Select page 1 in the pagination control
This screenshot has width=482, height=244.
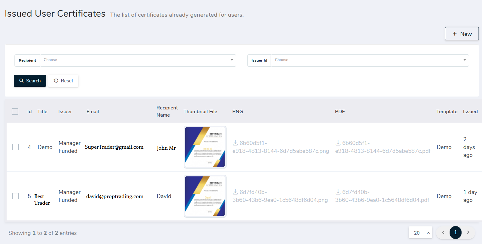pos(455,232)
